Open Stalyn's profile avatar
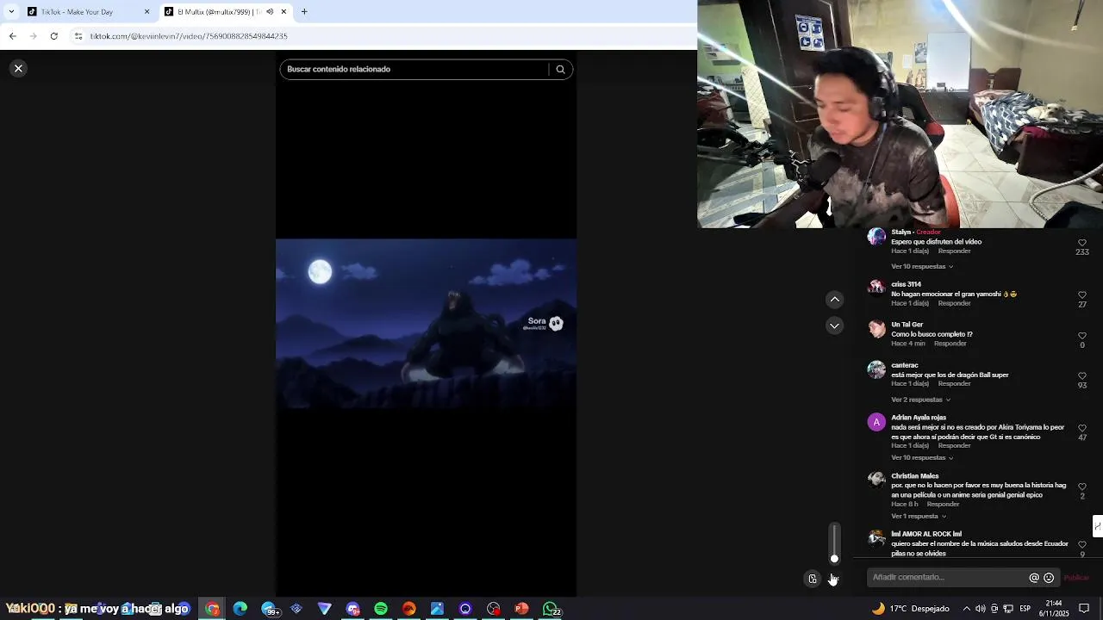This screenshot has height=620, width=1103. click(x=876, y=237)
